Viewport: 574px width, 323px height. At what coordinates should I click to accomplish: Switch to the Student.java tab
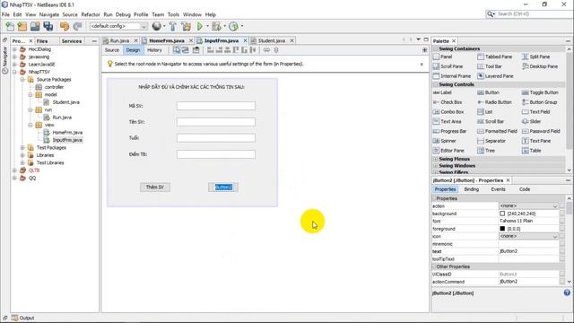[271, 40]
